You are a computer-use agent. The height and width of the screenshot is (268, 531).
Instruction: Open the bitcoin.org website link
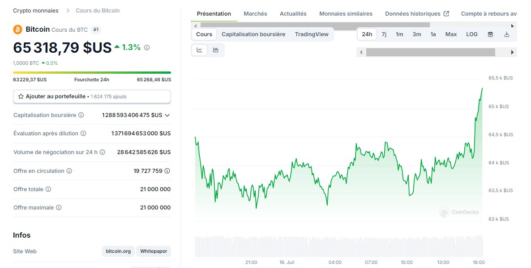(x=118, y=251)
